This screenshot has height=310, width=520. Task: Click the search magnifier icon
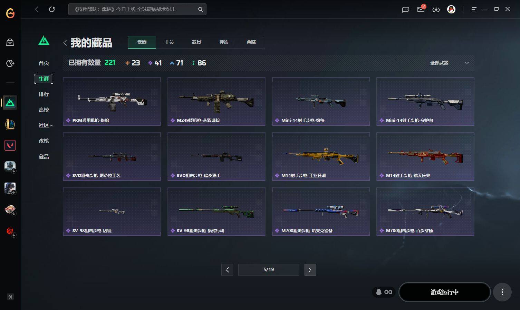[200, 9]
